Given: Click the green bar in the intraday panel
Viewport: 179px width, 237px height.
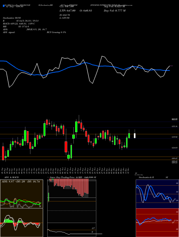Looking at the screenshot, I should 49,197.
